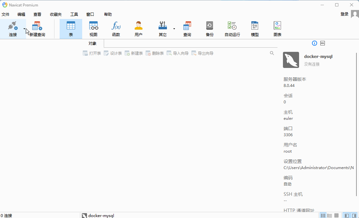The width and height of the screenshot is (359, 218).
Task: Click the port value 3306
Action: (288, 135)
